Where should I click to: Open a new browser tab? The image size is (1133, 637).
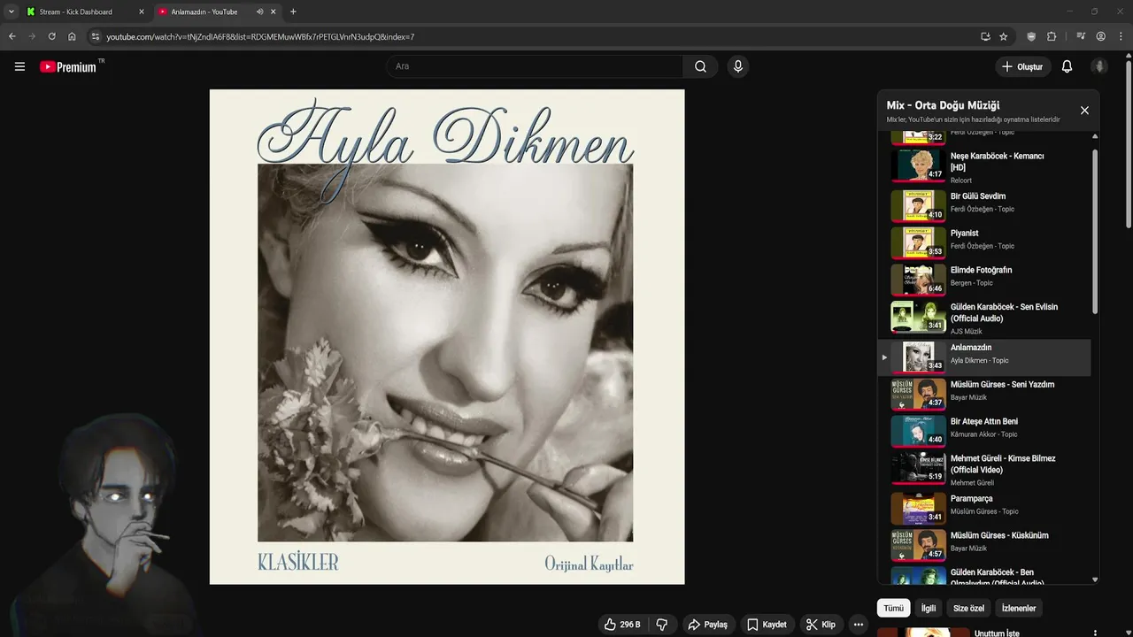pyautogui.click(x=293, y=12)
